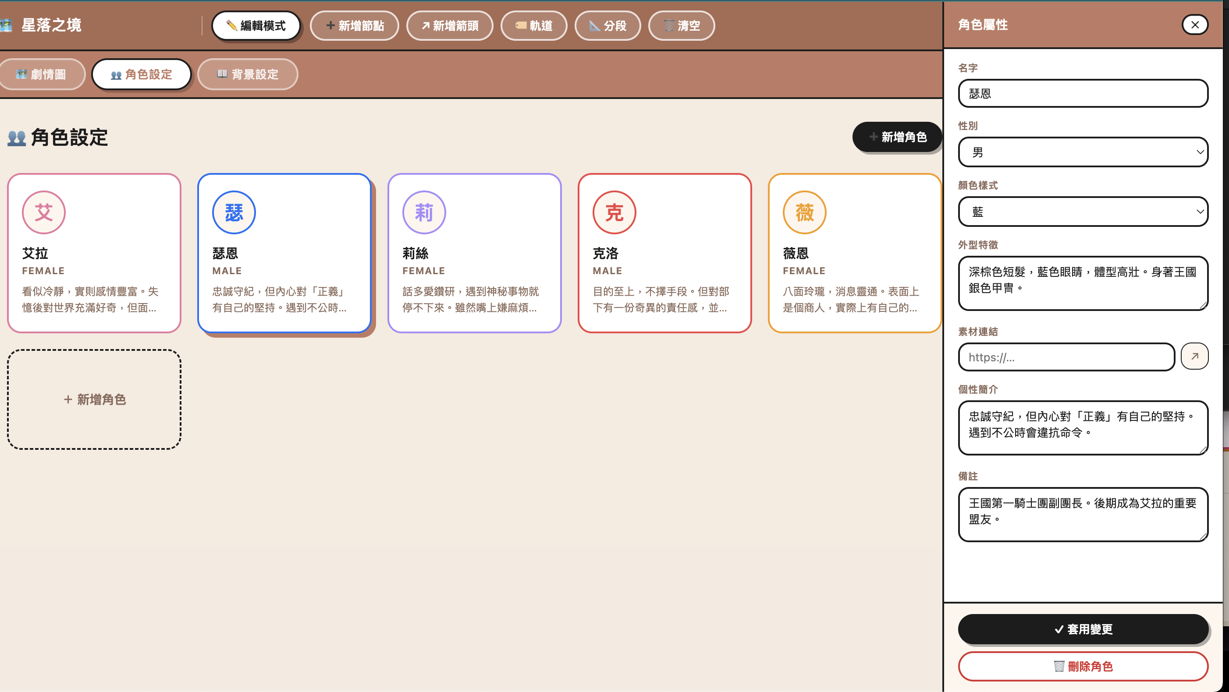Select the 角色設定 tab
This screenshot has width=1229, height=692.
(141, 74)
